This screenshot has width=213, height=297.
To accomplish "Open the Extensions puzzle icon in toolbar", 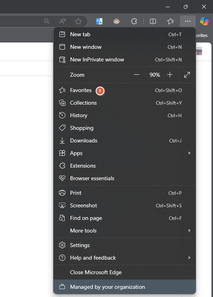I will click(134, 21).
